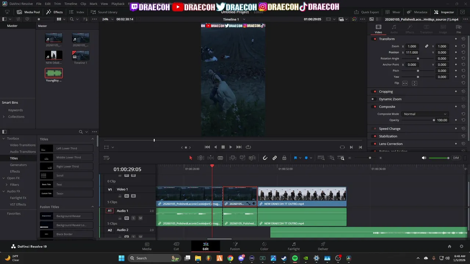The height and width of the screenshot is (264, 470).
Task: Switch to the Color page
Action: 264,246
